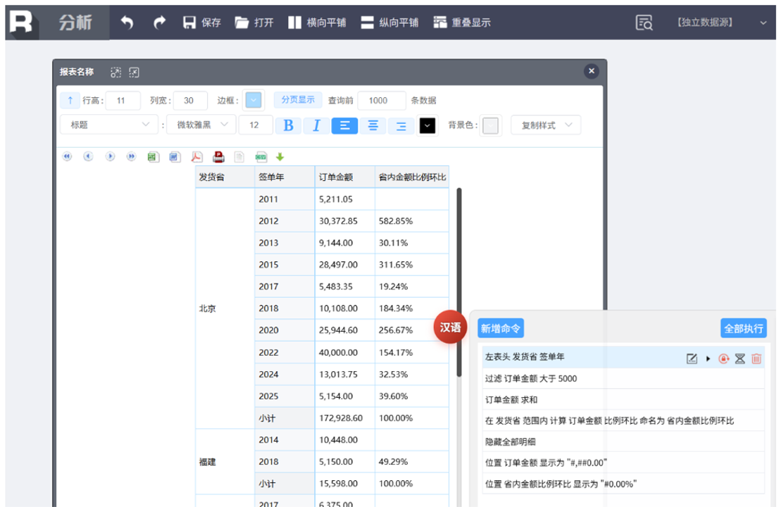Go to last page of report
The width and height of the screenshot is (779, 507).
click(x=131, y=157)
